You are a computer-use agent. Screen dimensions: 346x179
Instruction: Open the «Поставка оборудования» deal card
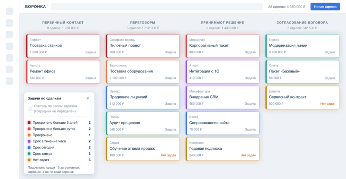pyautogui.click(x=143, y=72)
